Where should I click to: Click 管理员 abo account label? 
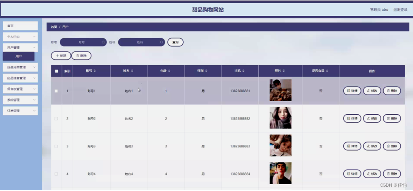point(379,9)
